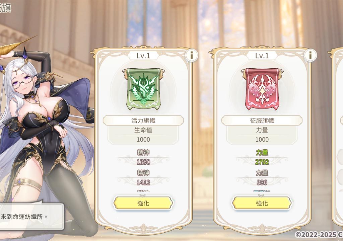
Task: Expand stat list chevron on 活力旗幟 card
Action: point(143,195)
